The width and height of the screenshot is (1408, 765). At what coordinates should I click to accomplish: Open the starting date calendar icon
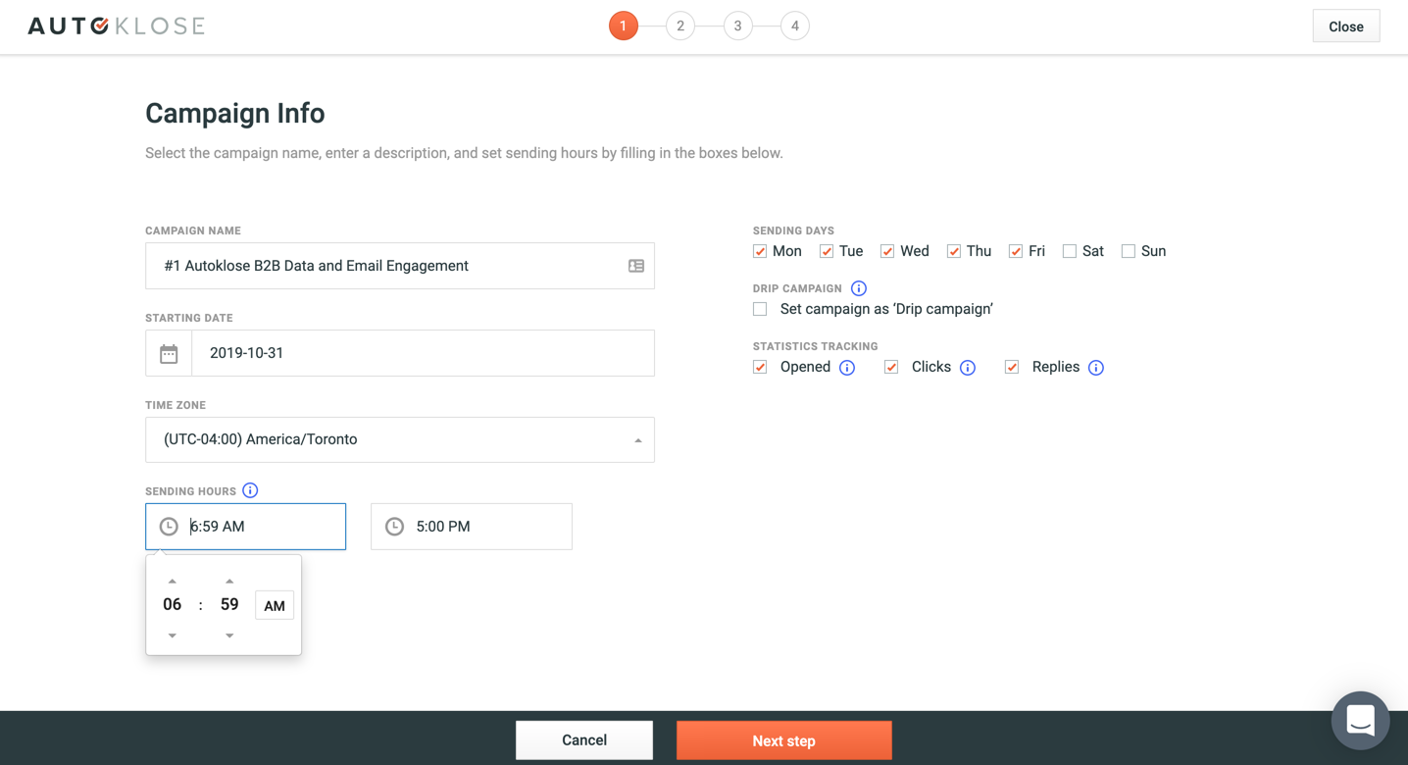(169, 353)
